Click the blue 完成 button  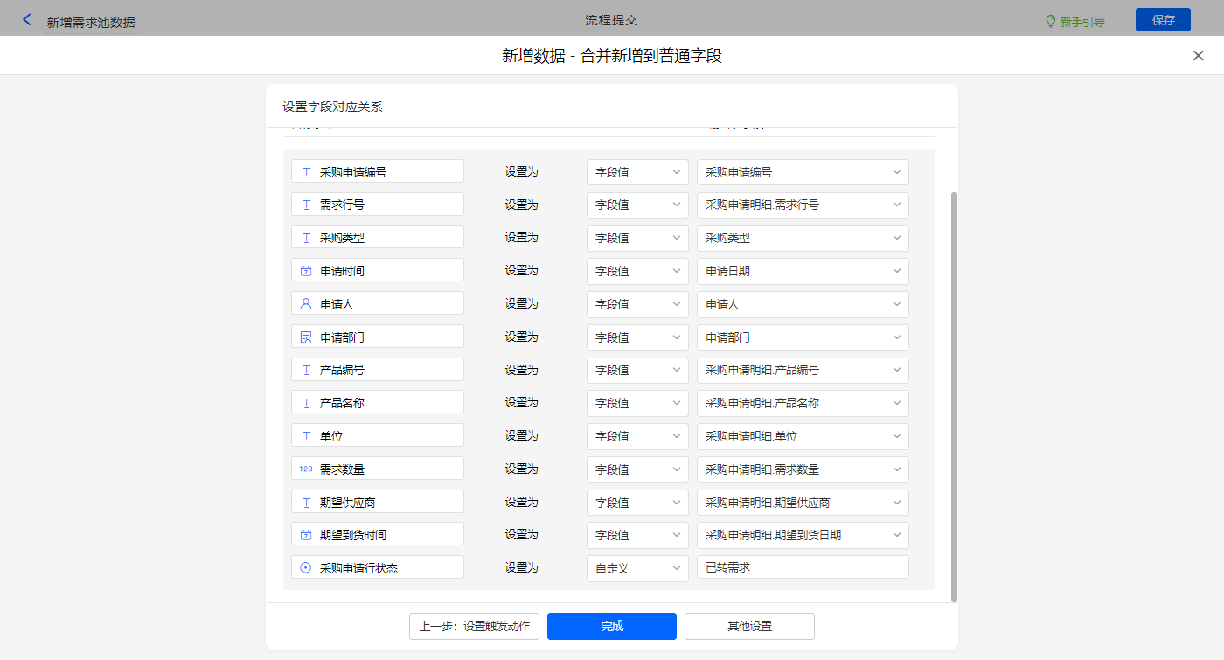pos(612,626)
